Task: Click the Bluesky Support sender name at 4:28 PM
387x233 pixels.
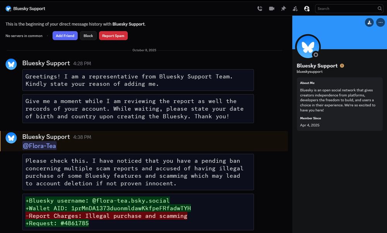Action: pos(46,63)
